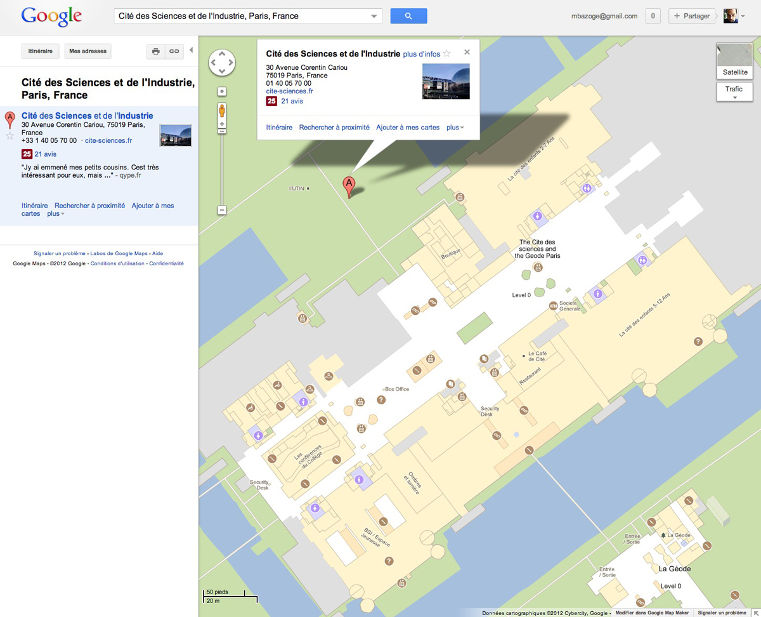Click the mbazoge@gmail.com account text
The height and width of the screenshot is (617, 761).
point(604,17)
